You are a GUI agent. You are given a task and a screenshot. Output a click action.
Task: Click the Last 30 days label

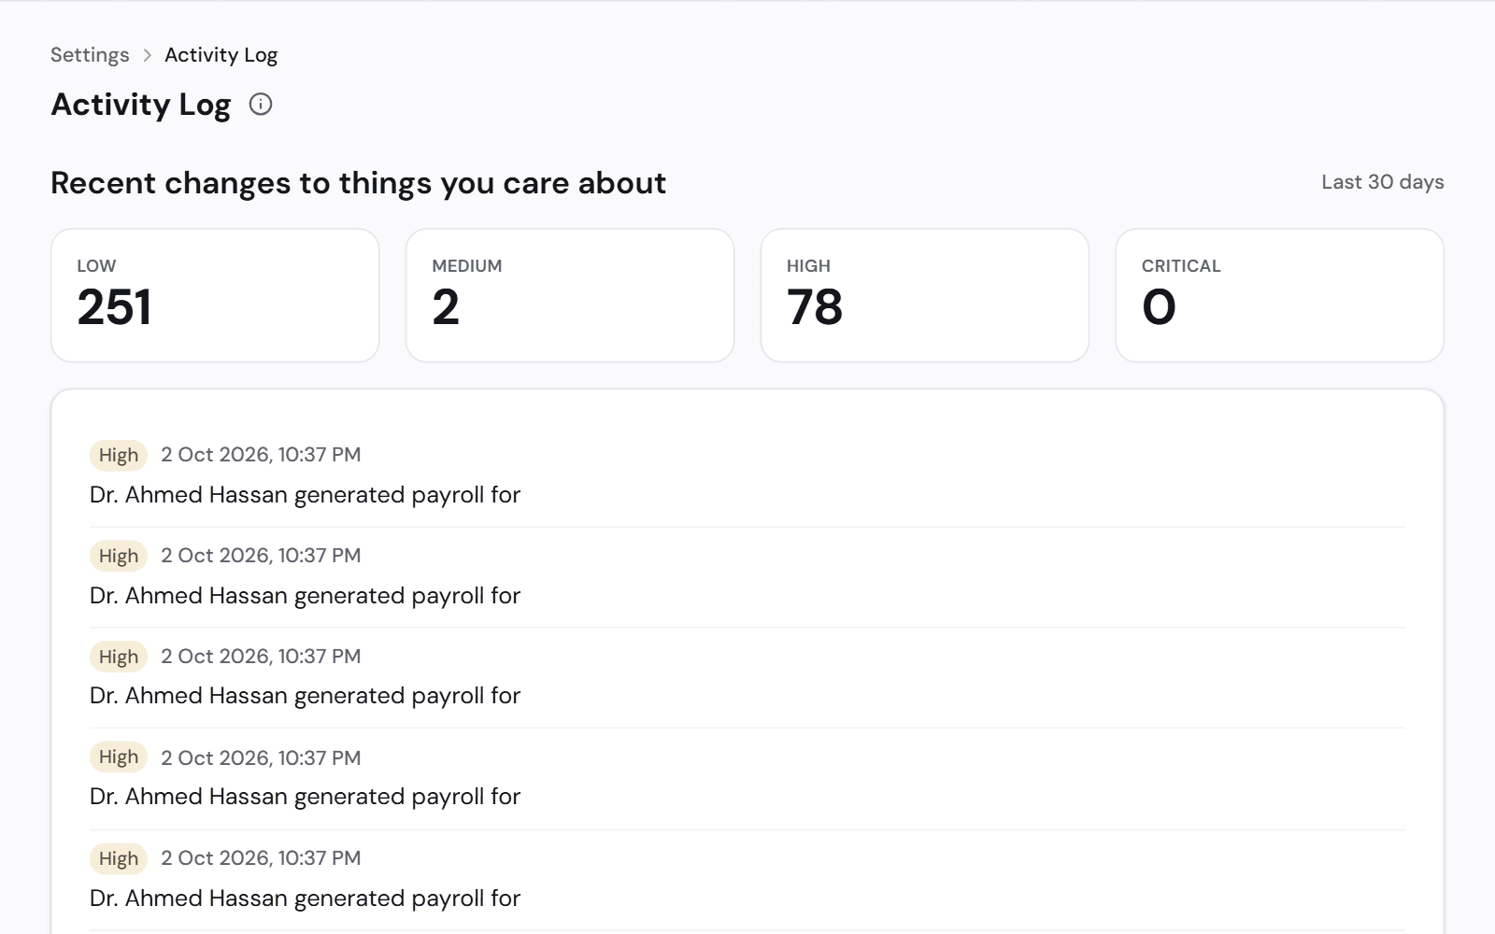[1383, 182]
